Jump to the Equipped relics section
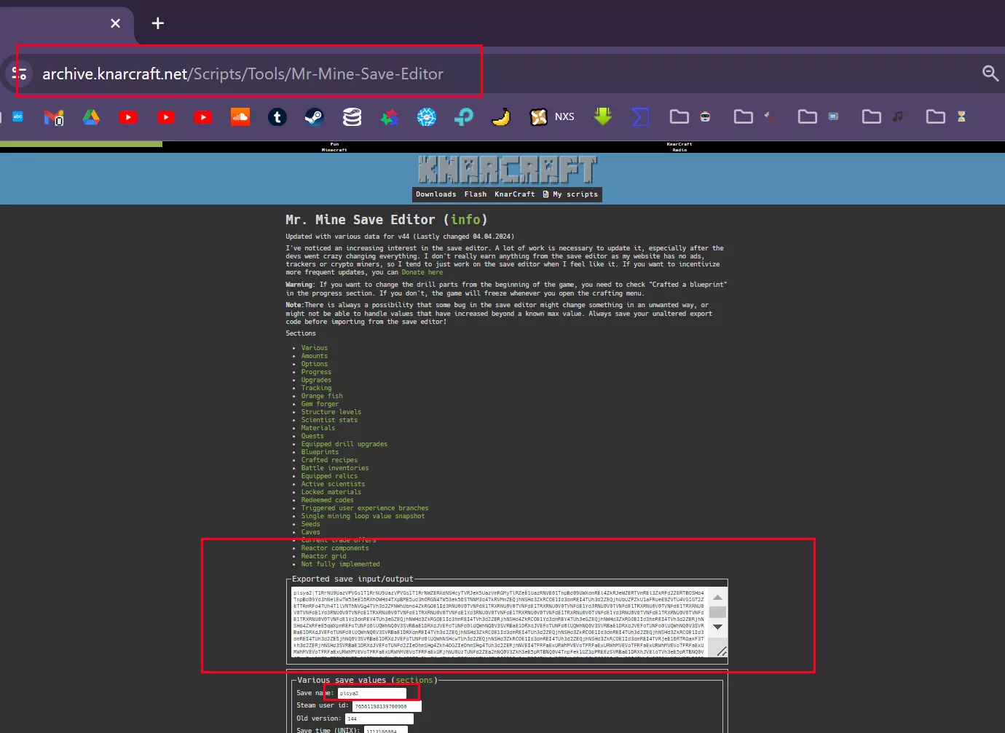The image size is (1005, 733). tap(329, 476)
